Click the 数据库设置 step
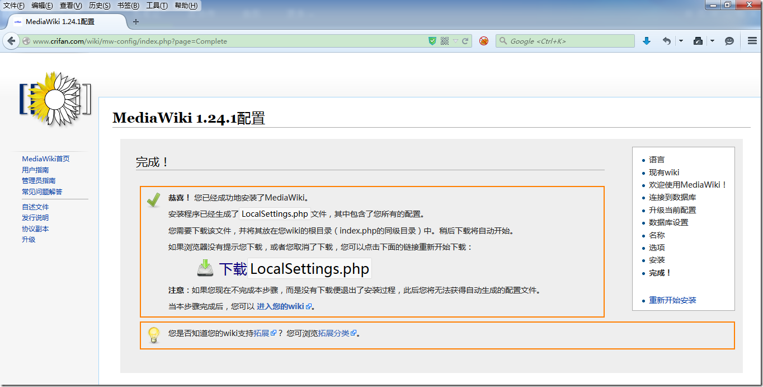The width and height of the screenshot is (763, 387). click(668, 222)
